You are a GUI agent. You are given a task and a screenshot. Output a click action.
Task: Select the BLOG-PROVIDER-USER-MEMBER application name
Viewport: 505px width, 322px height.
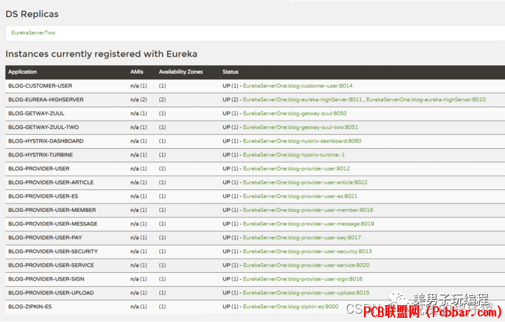pos(52,210)
